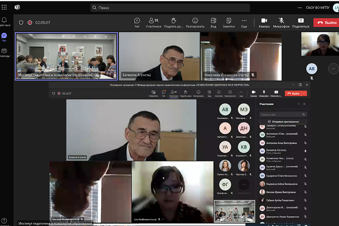Select the Институт педагогики и психологии образования video tile
Viewport: 339px width, 226px height.
pyautogui.click(x=66, y=56)
